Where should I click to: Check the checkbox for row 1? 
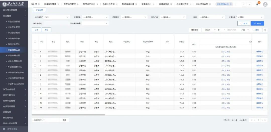click(x=35, y=52)
